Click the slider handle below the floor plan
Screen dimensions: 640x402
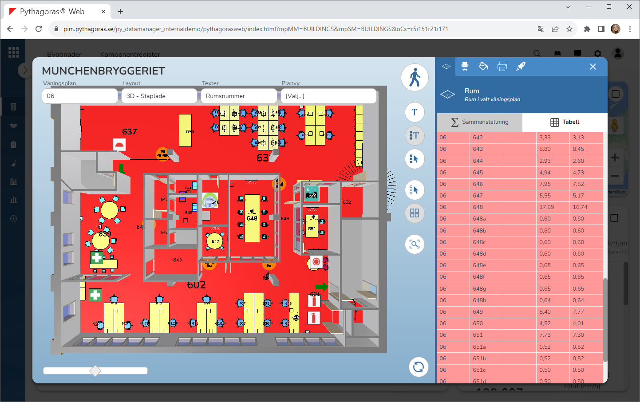(x=95, y=371)
